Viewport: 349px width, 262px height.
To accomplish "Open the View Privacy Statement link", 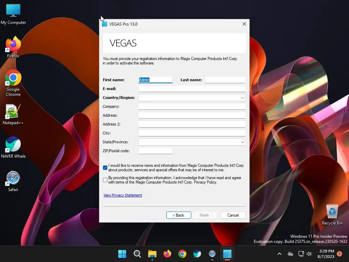I will (123, 195).
